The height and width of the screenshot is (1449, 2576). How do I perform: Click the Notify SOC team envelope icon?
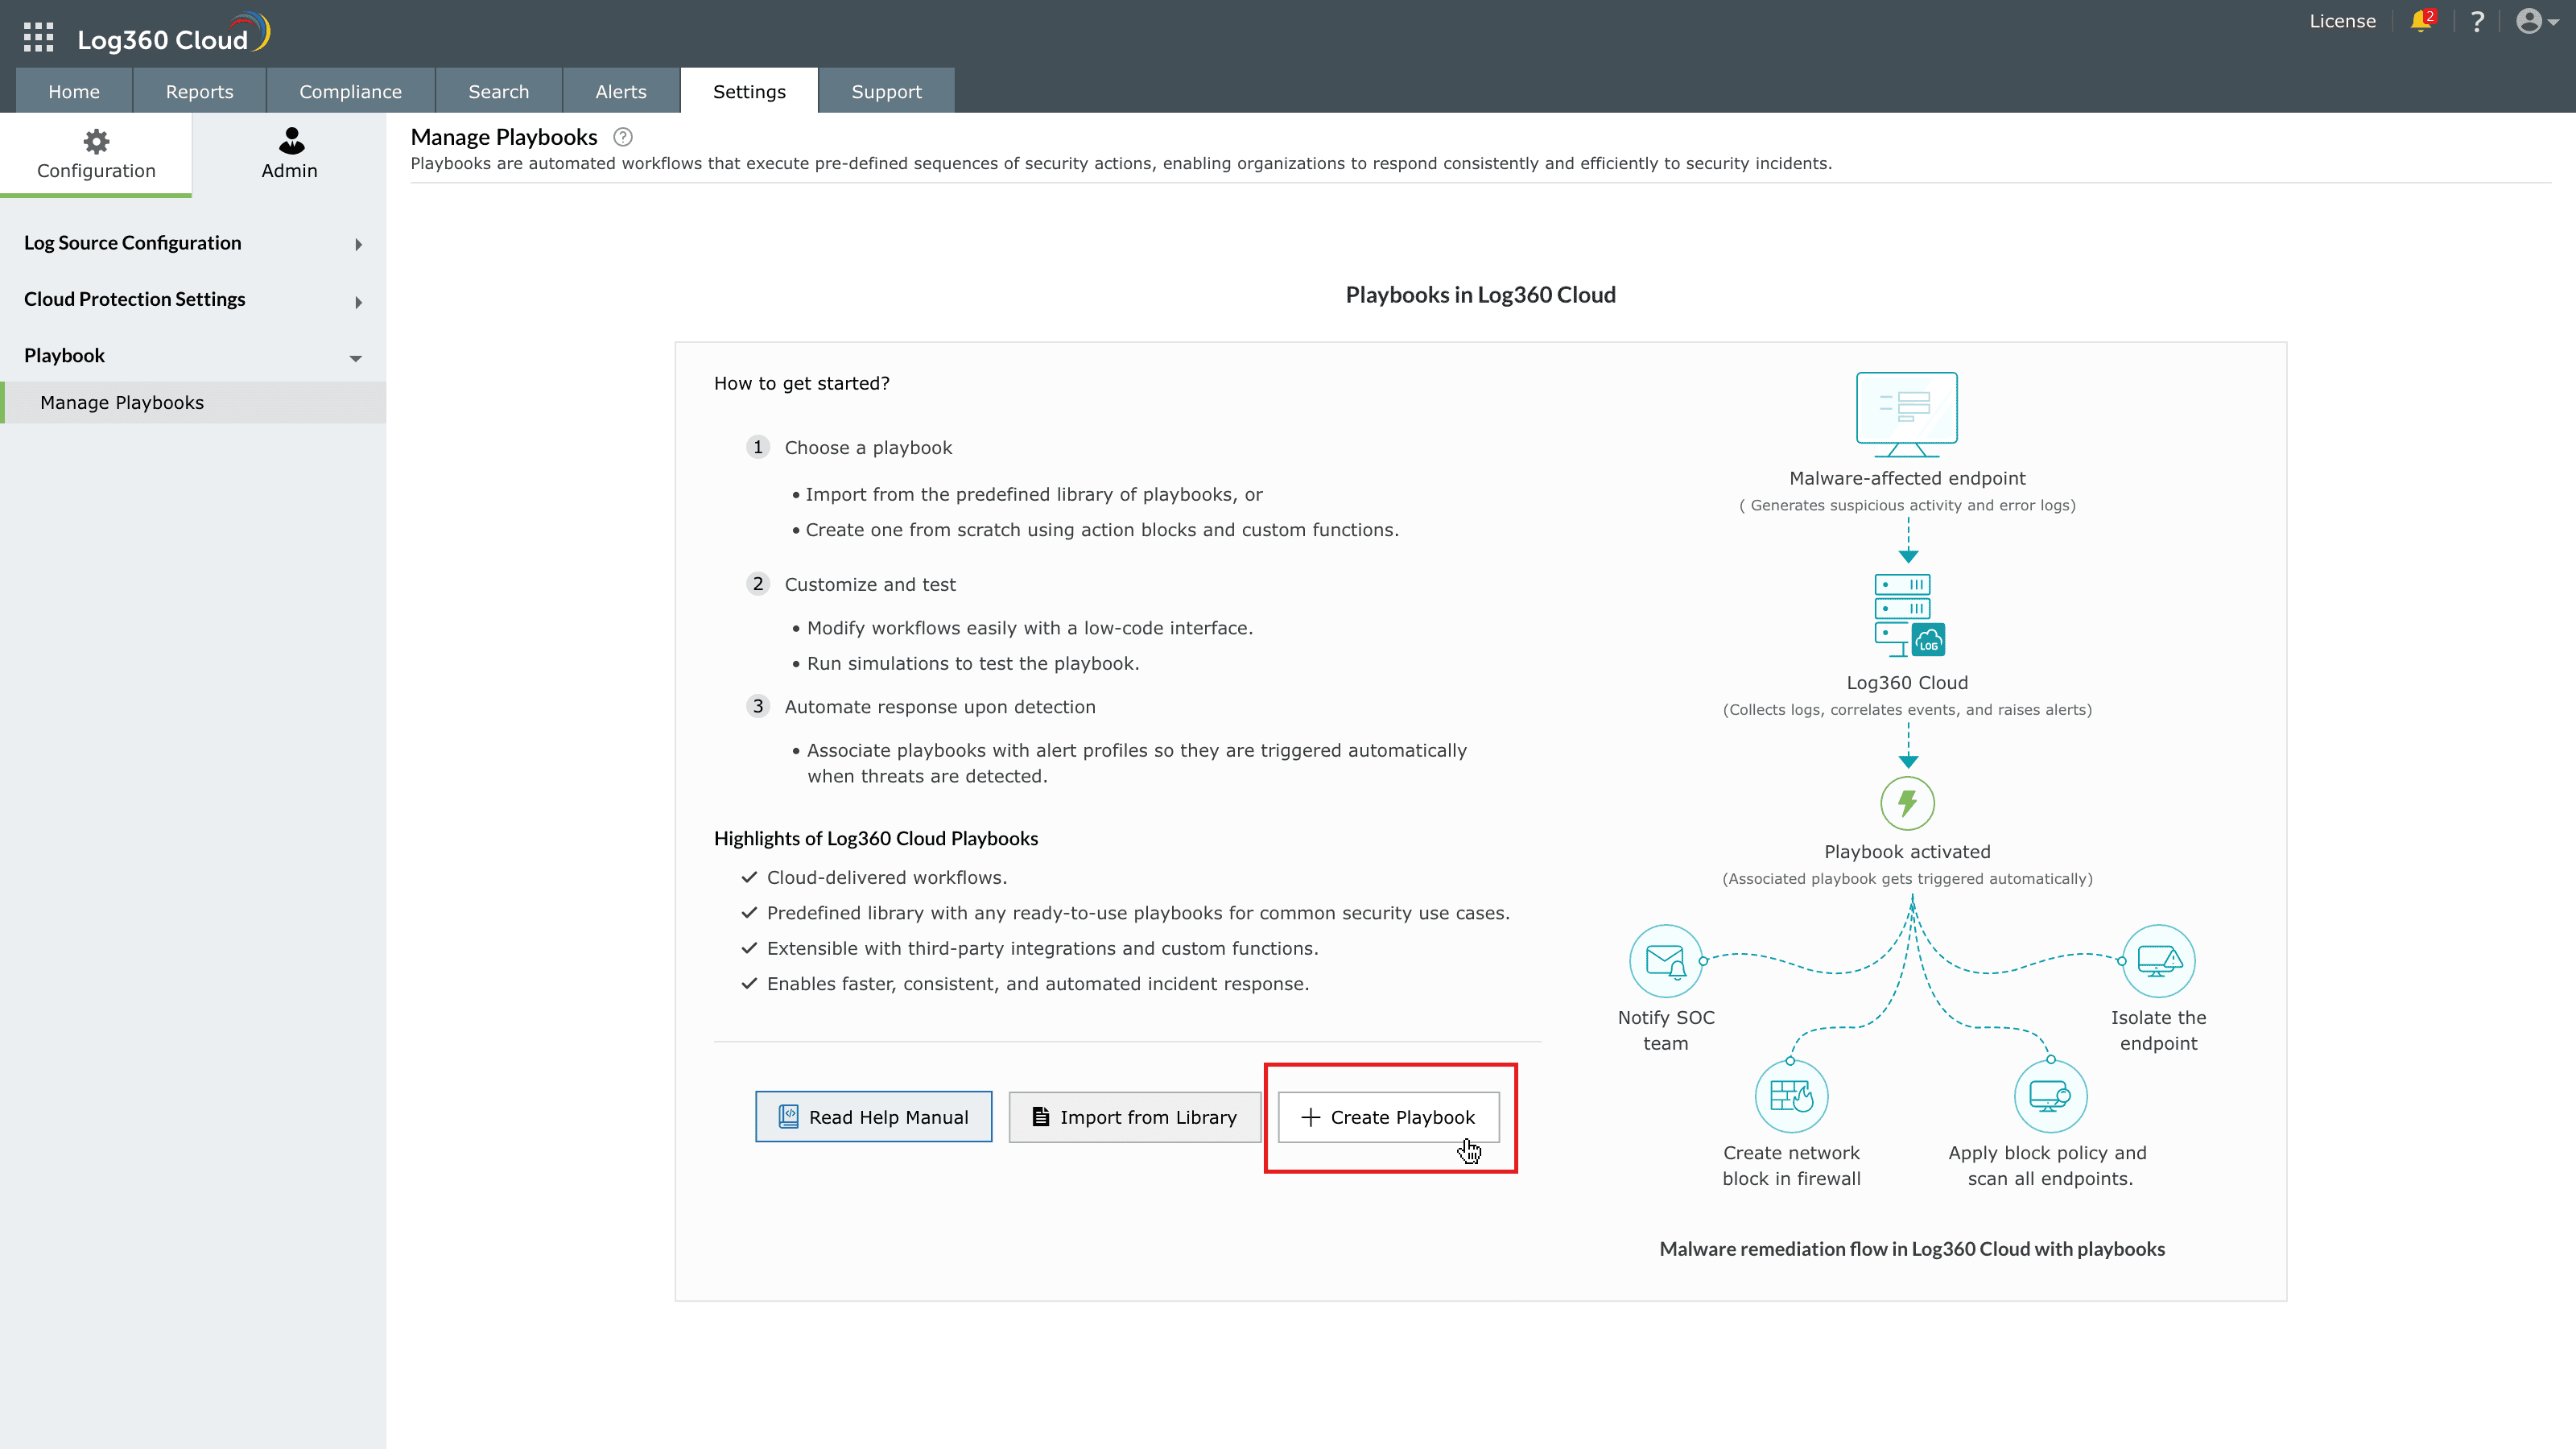click(1665, 961)
